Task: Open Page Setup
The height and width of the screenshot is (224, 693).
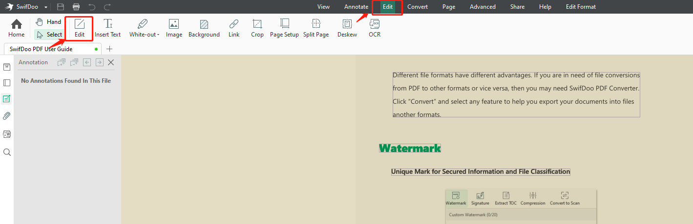Action: click(284, 28)
